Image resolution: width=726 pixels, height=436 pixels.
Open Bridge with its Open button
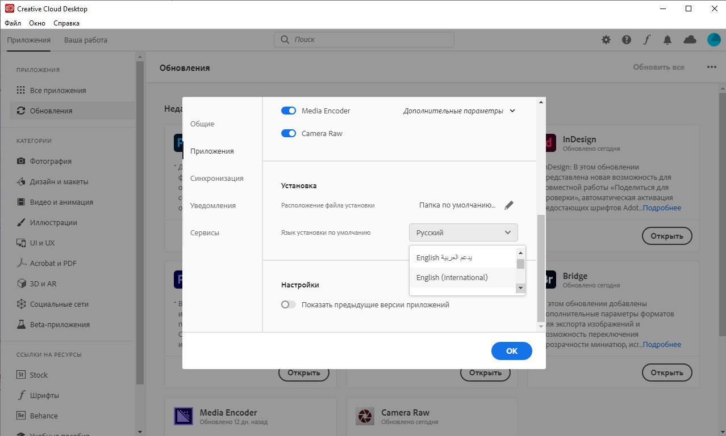point(667,372)
